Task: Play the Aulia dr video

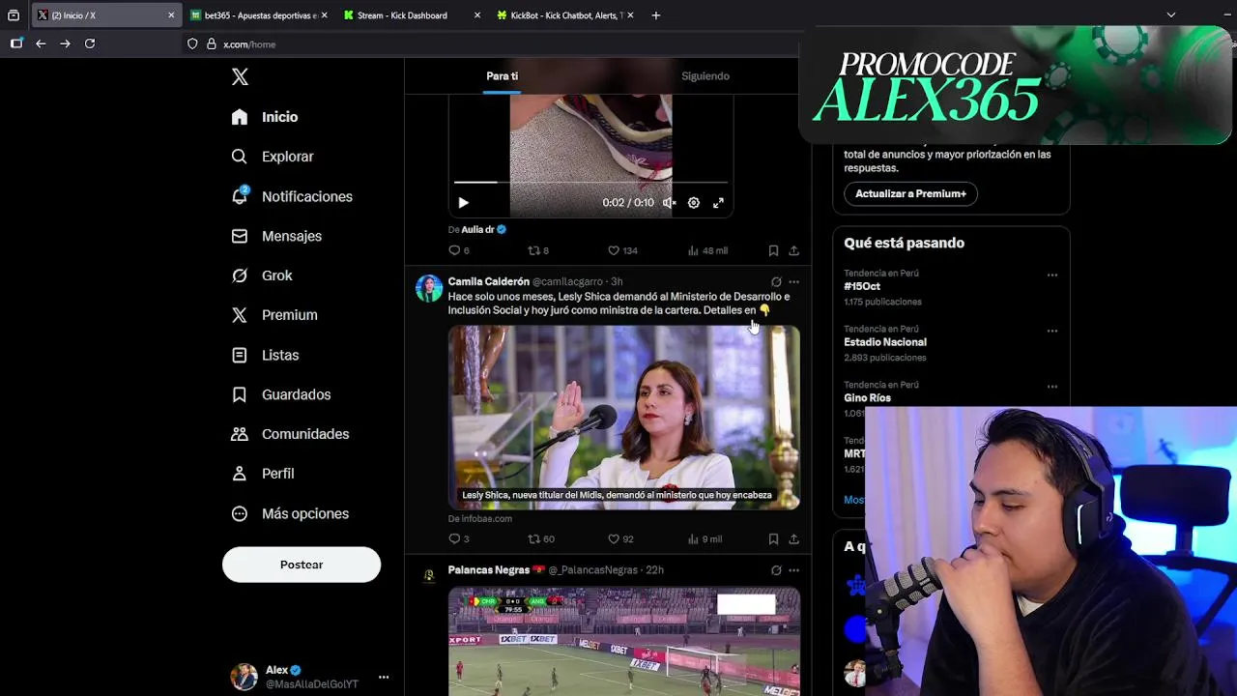Action: (463, 203)
